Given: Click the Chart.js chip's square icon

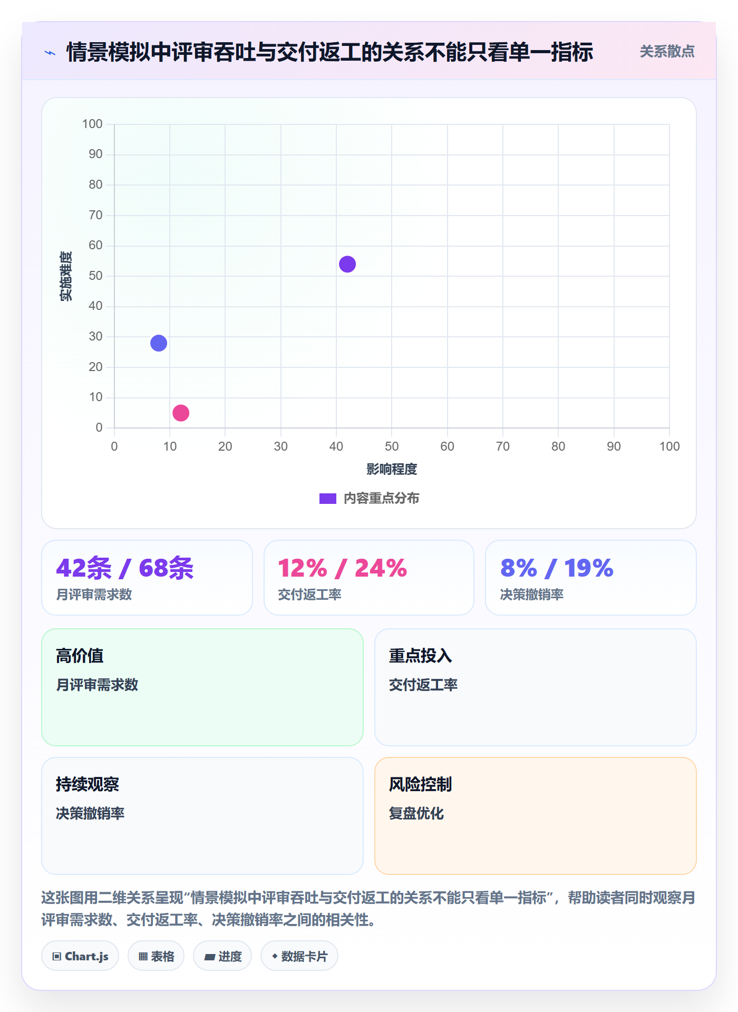Looking at the screenshot, I should pyautogui.click(x=57, y=957).
